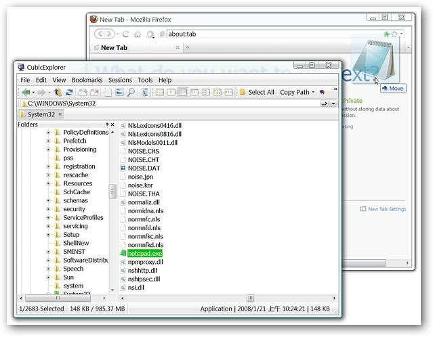Click Firefox back/forward button

coord(104,34)
